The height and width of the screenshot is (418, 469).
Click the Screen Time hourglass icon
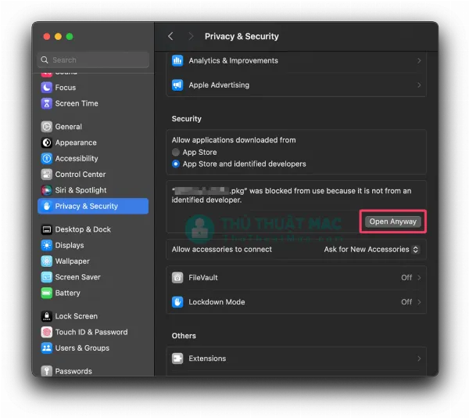click(x=46, y=103)
